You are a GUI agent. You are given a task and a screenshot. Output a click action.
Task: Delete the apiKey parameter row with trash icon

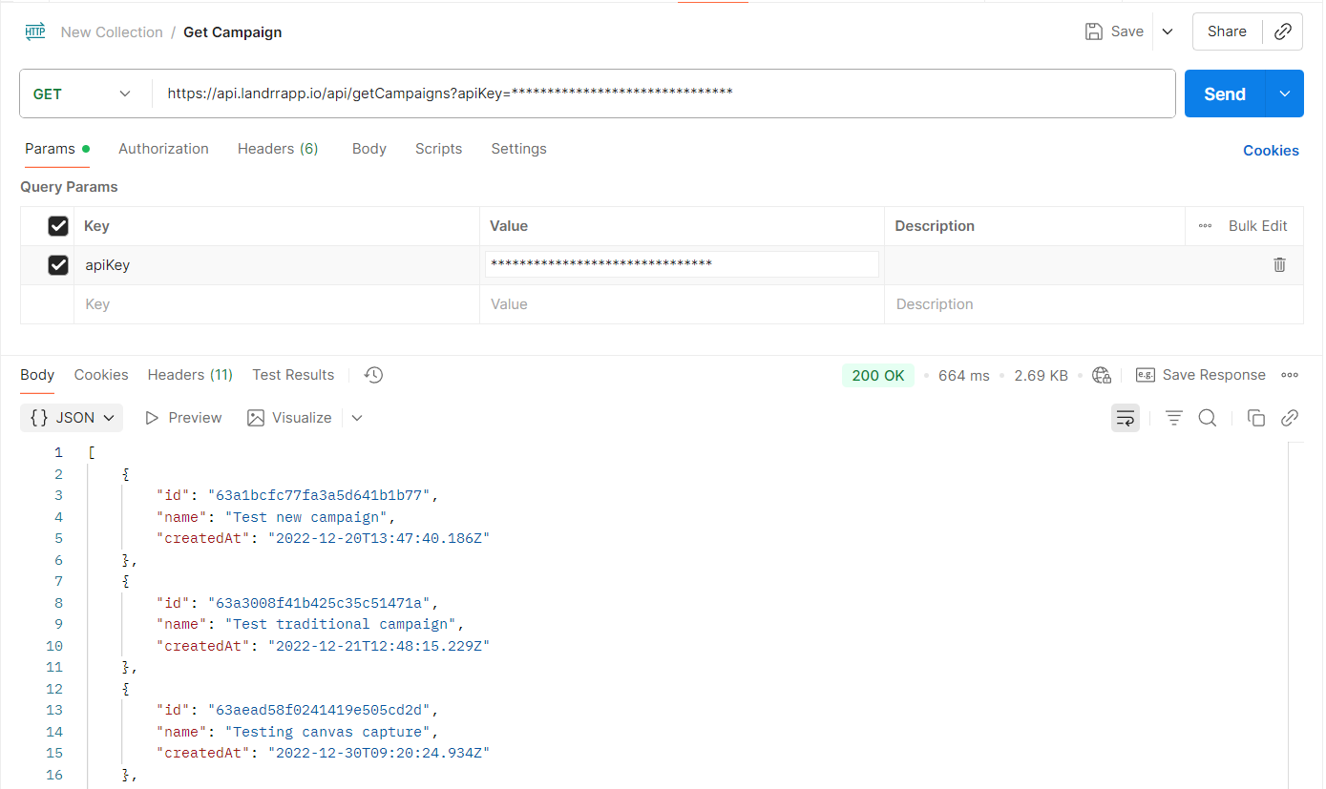coord(1279,265)
